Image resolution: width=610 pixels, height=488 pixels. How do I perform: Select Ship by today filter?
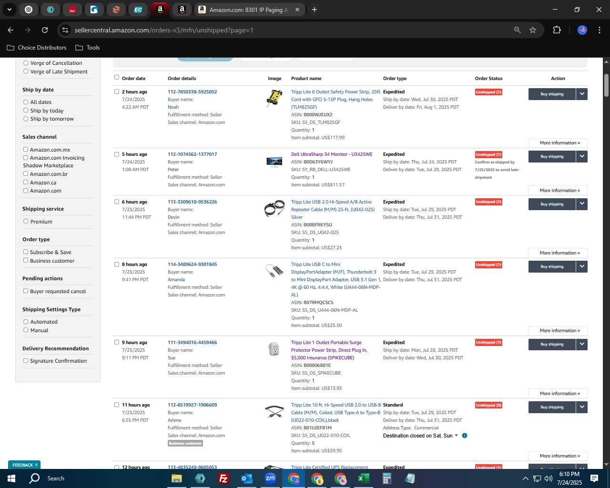coord(26,111)
